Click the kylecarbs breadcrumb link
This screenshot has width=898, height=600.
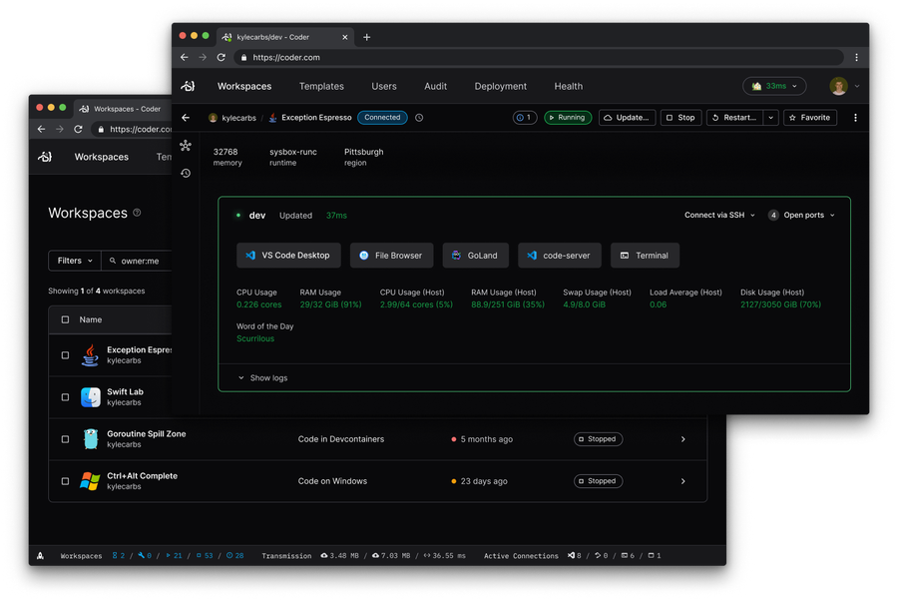[238, 118]
